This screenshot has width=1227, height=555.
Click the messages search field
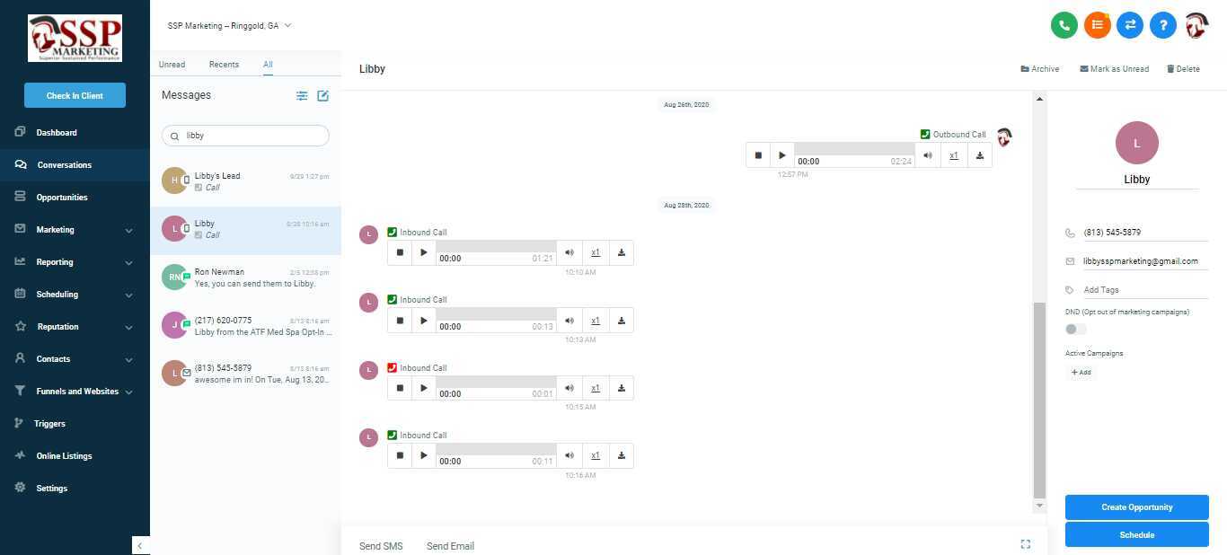tap(252, 136)
